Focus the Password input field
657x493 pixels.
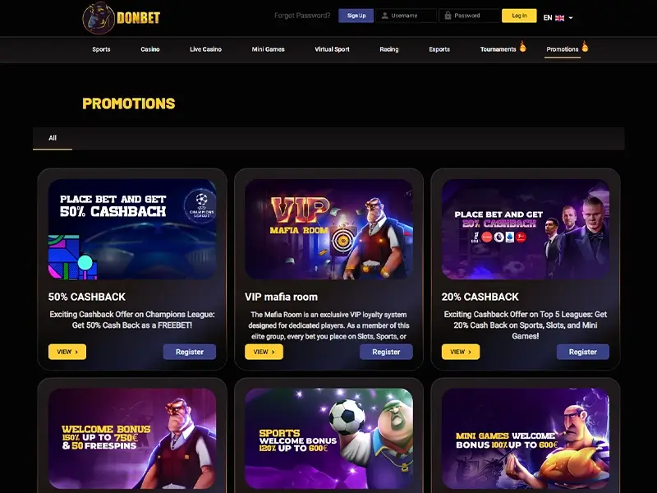(469, 16)
